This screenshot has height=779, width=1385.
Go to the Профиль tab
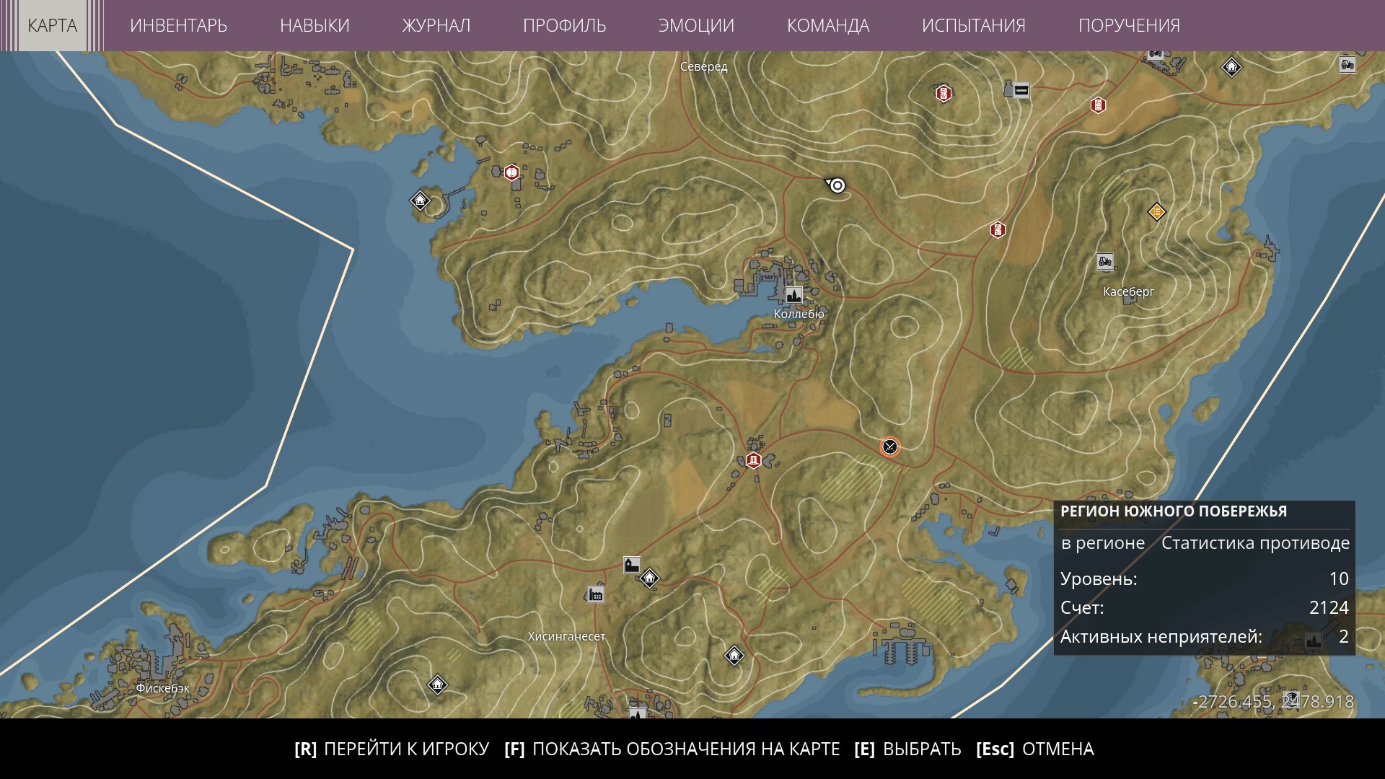click(564, 25)
